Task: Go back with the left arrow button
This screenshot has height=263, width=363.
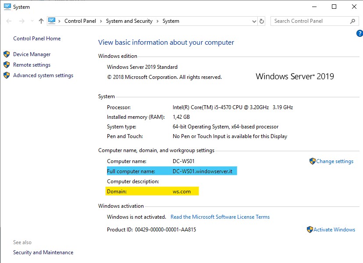Action: [x=9, y=21]
